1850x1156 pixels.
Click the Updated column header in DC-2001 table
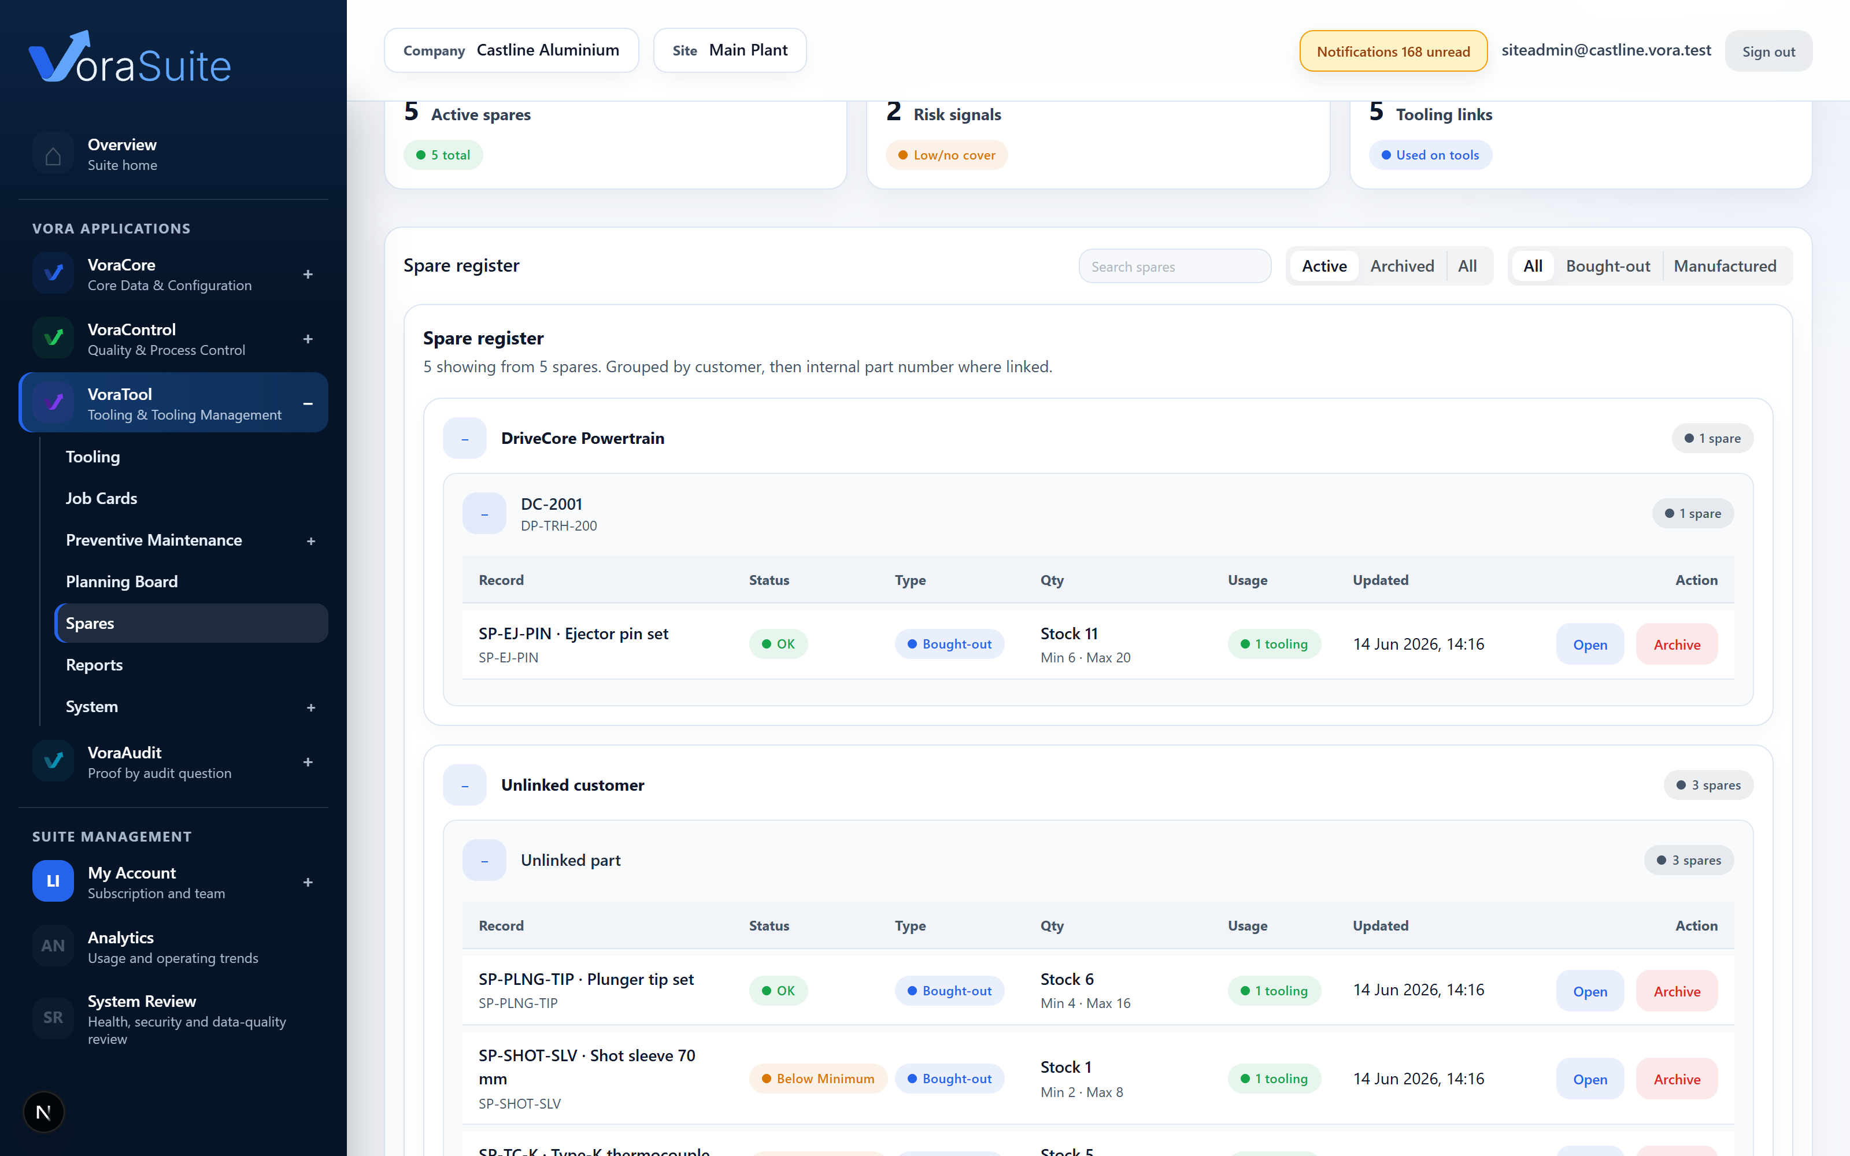click(1381, 580)
